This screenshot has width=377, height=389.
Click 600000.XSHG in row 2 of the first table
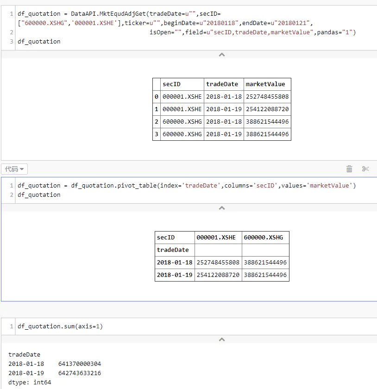pos(182,121)
